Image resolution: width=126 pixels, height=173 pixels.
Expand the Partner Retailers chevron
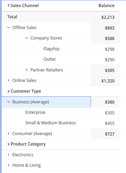(x=27, y=70)
